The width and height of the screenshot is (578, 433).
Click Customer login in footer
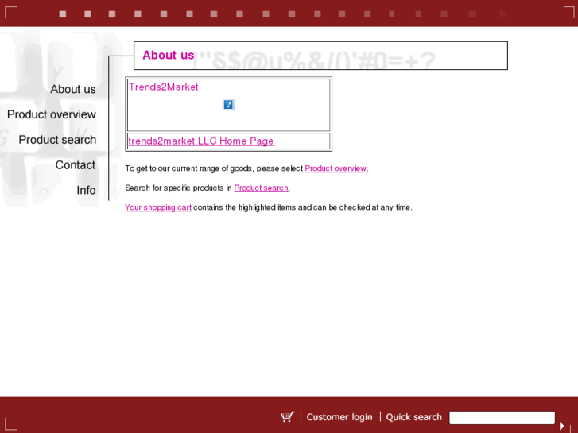tap(339, 417)
